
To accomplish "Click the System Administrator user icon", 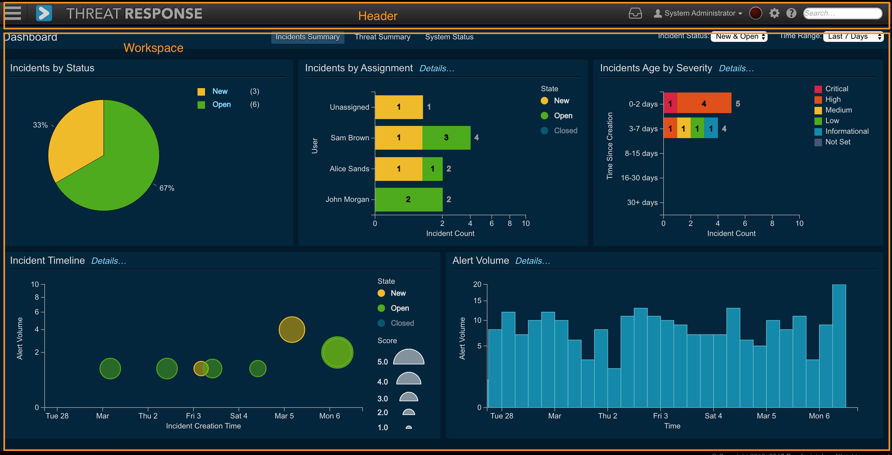I will [657, 13].
